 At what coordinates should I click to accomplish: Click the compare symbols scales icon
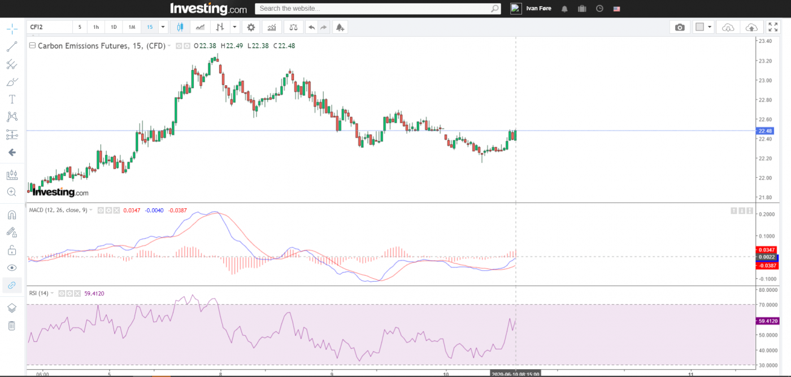pyautogui.click(x=293, y=27)
